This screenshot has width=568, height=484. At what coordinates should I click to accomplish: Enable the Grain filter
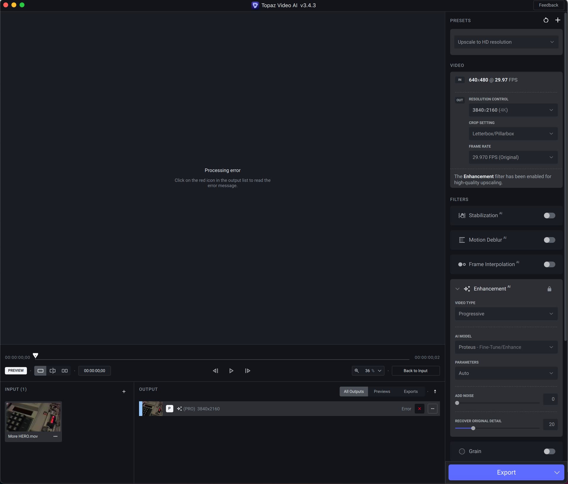(549, 451)
